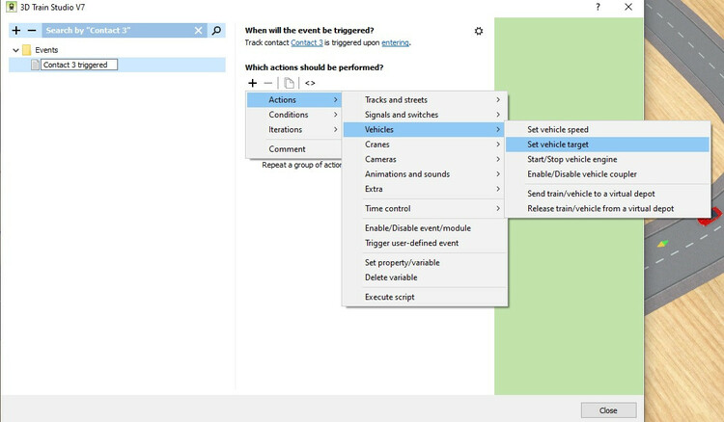
Task: Open Animations and sounds menu item
Action: 425,173
